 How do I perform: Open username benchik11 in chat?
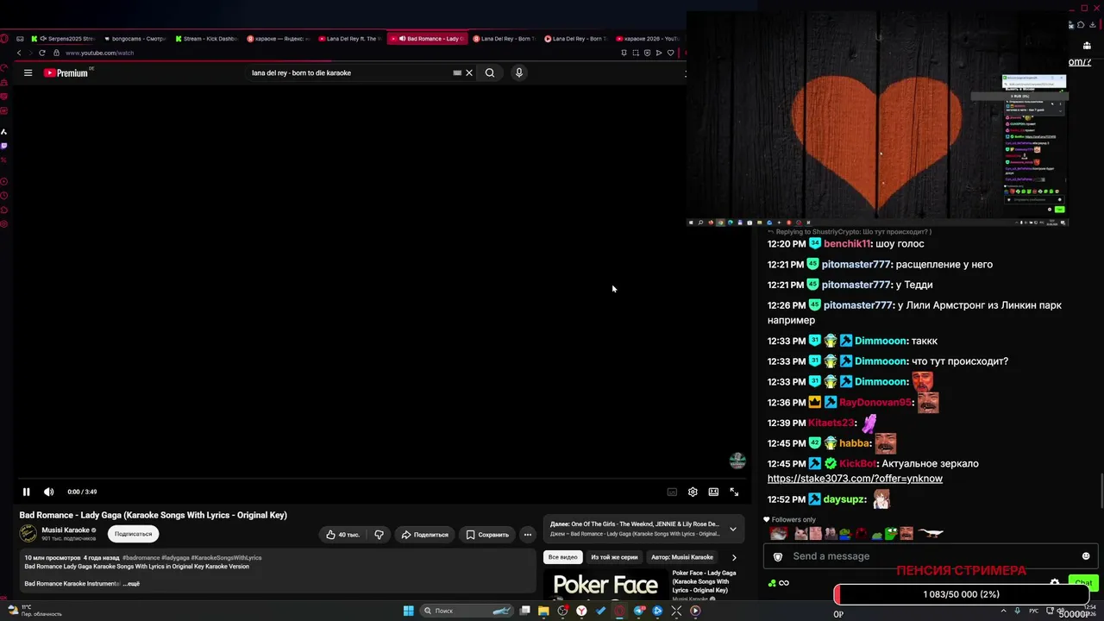click(x=848, y=244)
